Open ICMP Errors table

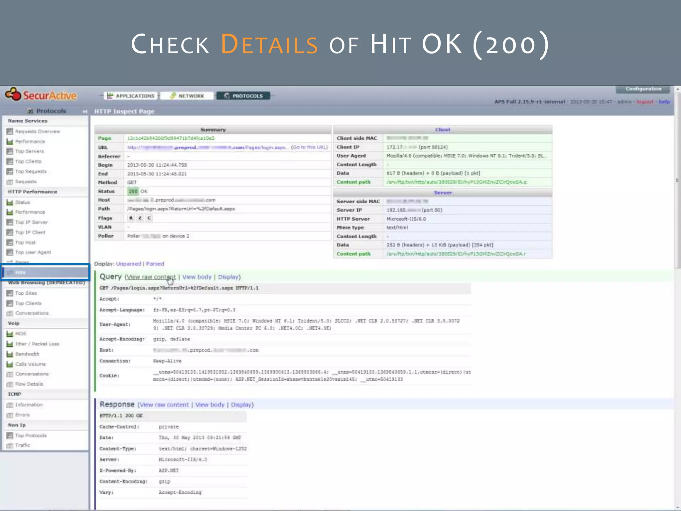(x=22, y=415)
